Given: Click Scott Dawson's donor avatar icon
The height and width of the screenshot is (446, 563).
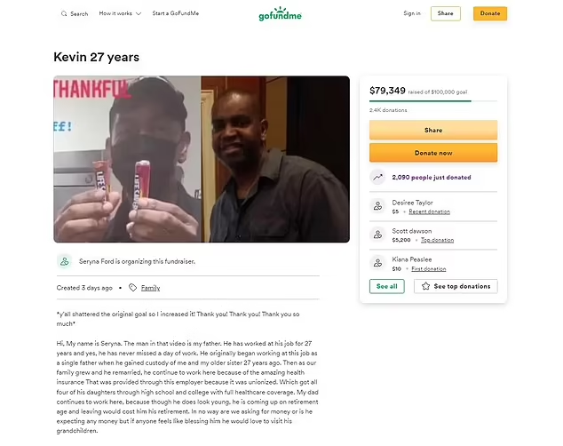Looking at the screenshot, I should (x=377, y=235).
